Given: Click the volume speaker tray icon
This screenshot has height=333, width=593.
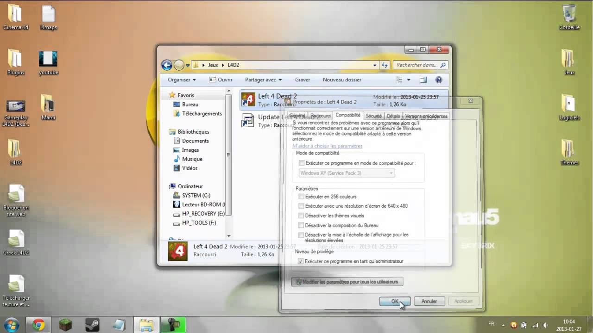Looking at the screenshot, I should click(x=545, y=325).
